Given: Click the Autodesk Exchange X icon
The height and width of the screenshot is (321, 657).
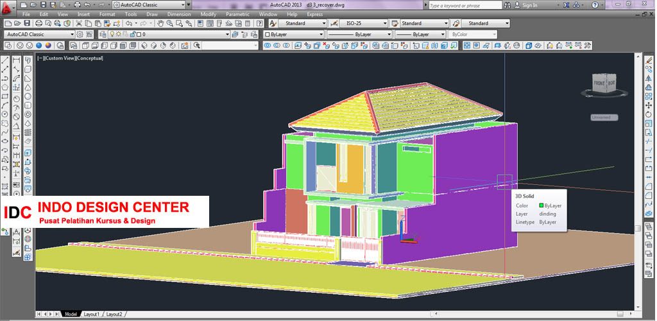Looking at the screenshot, I should tap(567, 5).
